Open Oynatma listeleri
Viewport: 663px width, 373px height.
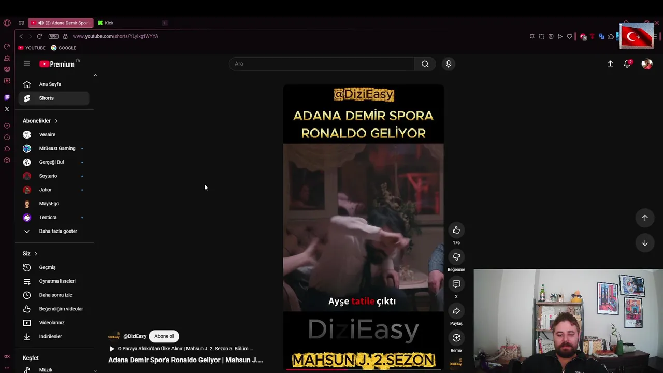[53, 281]
